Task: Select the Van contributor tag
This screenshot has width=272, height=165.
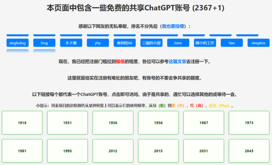Action: click(x=232, y=43)
